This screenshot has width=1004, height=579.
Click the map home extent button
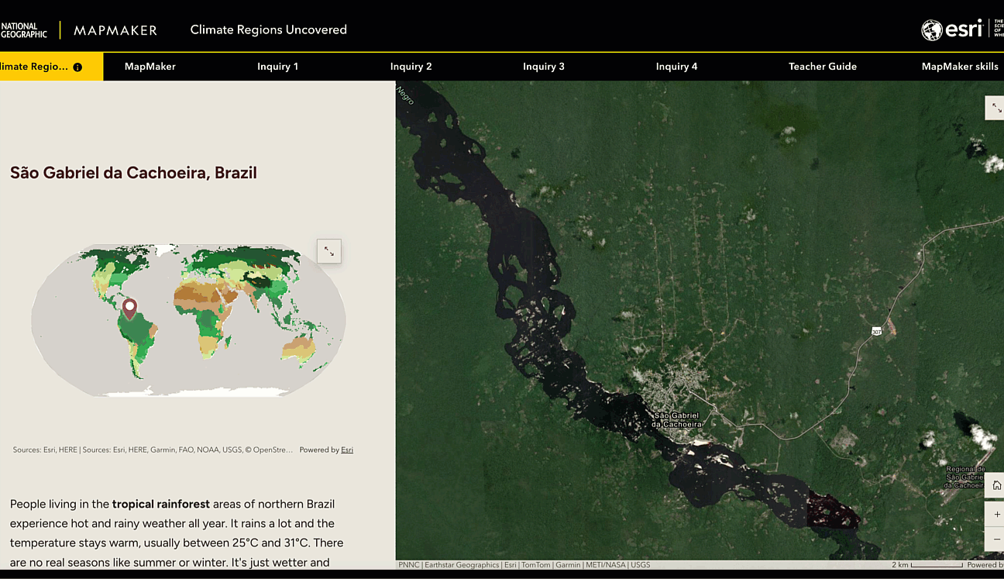[x=996, y=486]
